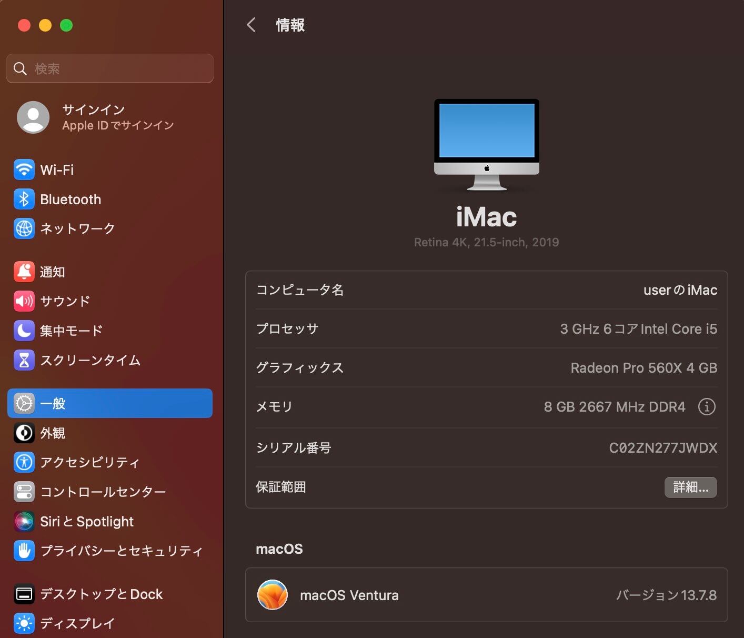
Task: Click the user avatar icon
Action: click(33, 117)
